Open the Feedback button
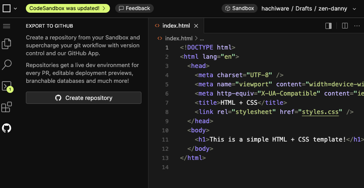 (x=134, y=8)
